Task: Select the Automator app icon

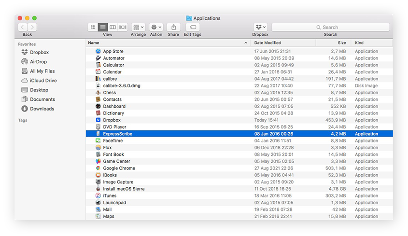Action: click(x=98, y=58)
